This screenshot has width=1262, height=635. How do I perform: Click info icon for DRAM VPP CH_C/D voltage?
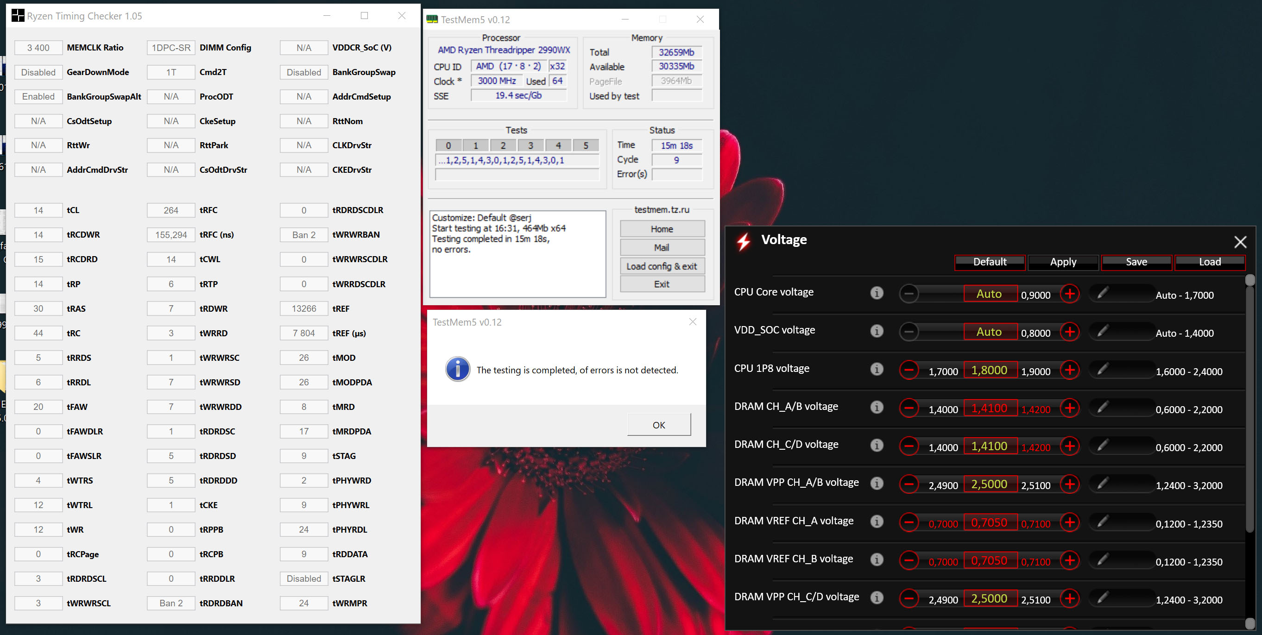coord(877,598)
